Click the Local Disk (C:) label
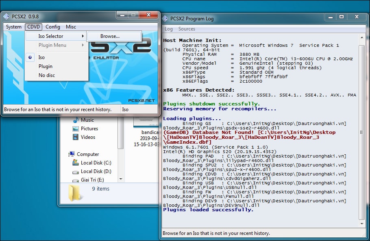This screenshot has width=370, height=241. (96, 163)
